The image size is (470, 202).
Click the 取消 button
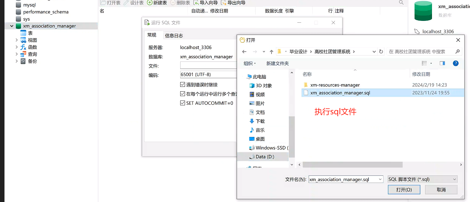click(x=441, y=190)
